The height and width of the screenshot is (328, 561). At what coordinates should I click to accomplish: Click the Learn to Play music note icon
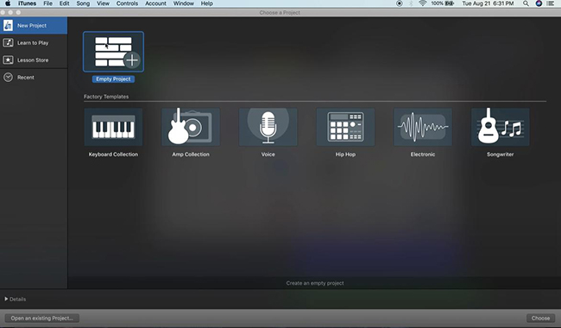click(8, 42)
